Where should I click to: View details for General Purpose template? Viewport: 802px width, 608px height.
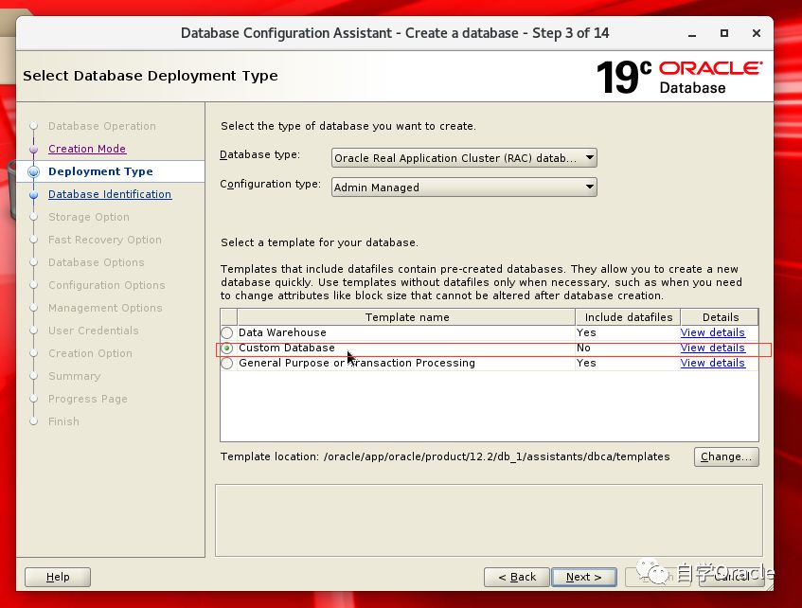coord(712,364)
